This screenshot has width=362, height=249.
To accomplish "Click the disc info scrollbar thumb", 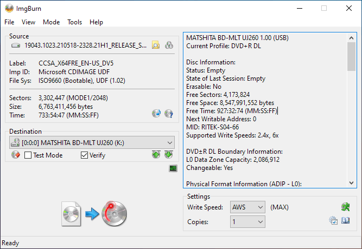I will click(351, 57).
